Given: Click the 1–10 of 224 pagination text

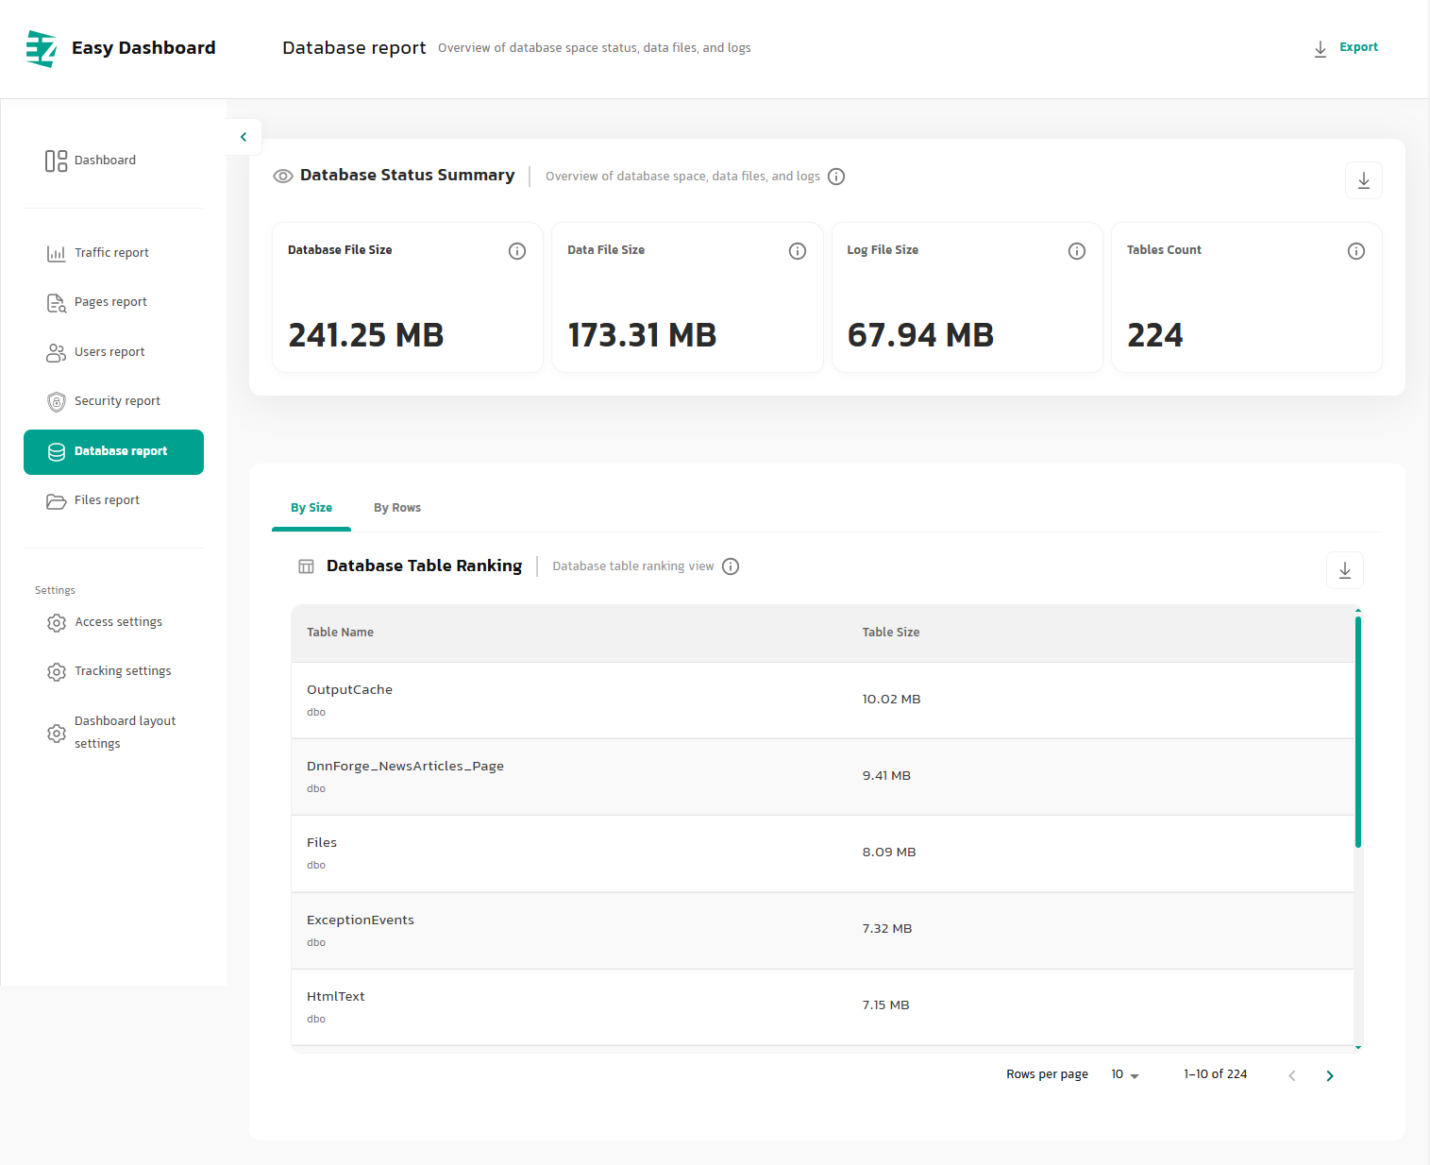Looking at the screenshot, I should (1216, 1074).
